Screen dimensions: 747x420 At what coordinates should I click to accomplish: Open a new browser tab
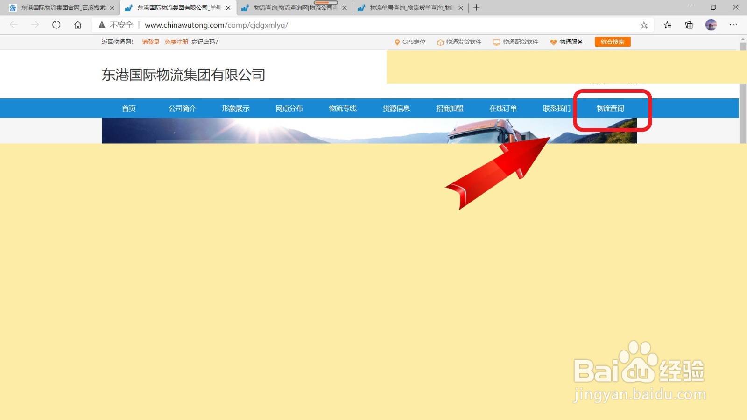click(x=476, y=7)
